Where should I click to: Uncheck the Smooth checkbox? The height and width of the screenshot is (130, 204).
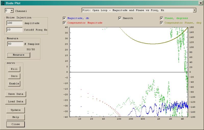tap(120, 18)
